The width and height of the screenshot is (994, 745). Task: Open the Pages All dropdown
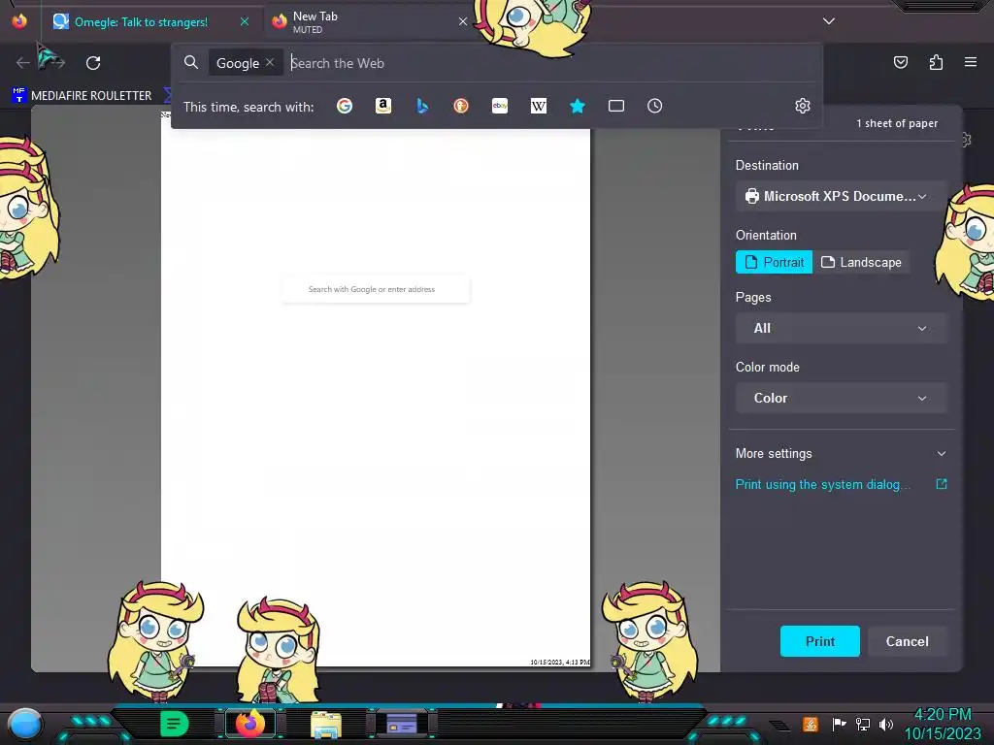(x=842, y=328)
